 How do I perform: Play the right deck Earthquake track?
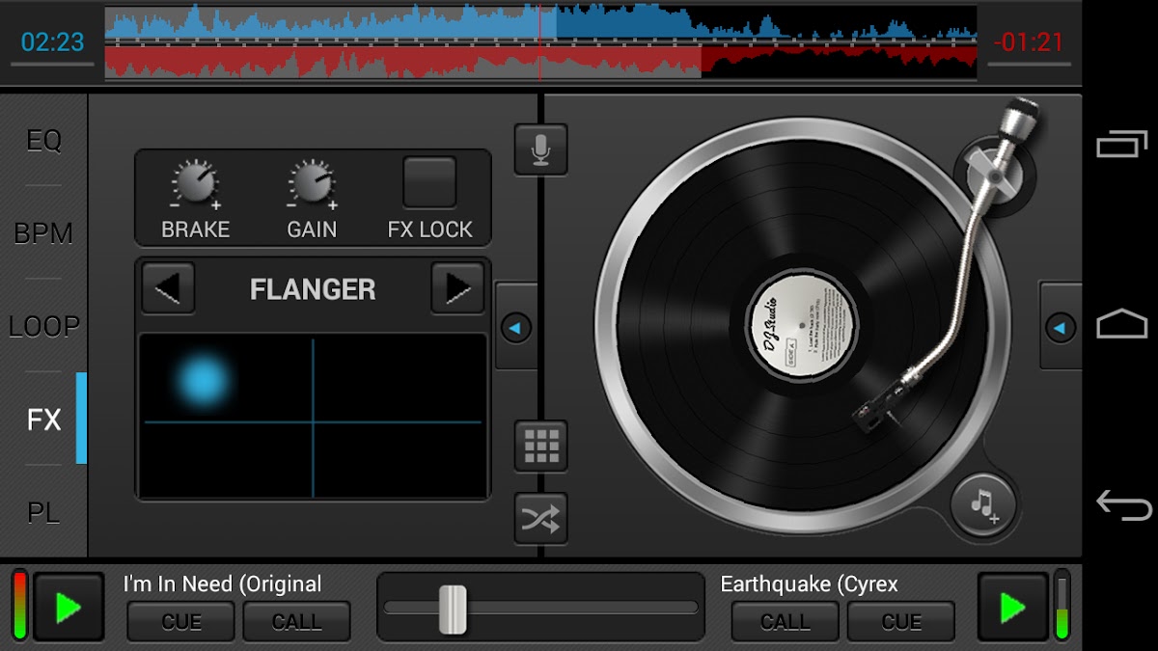[x=1012, y=607]
